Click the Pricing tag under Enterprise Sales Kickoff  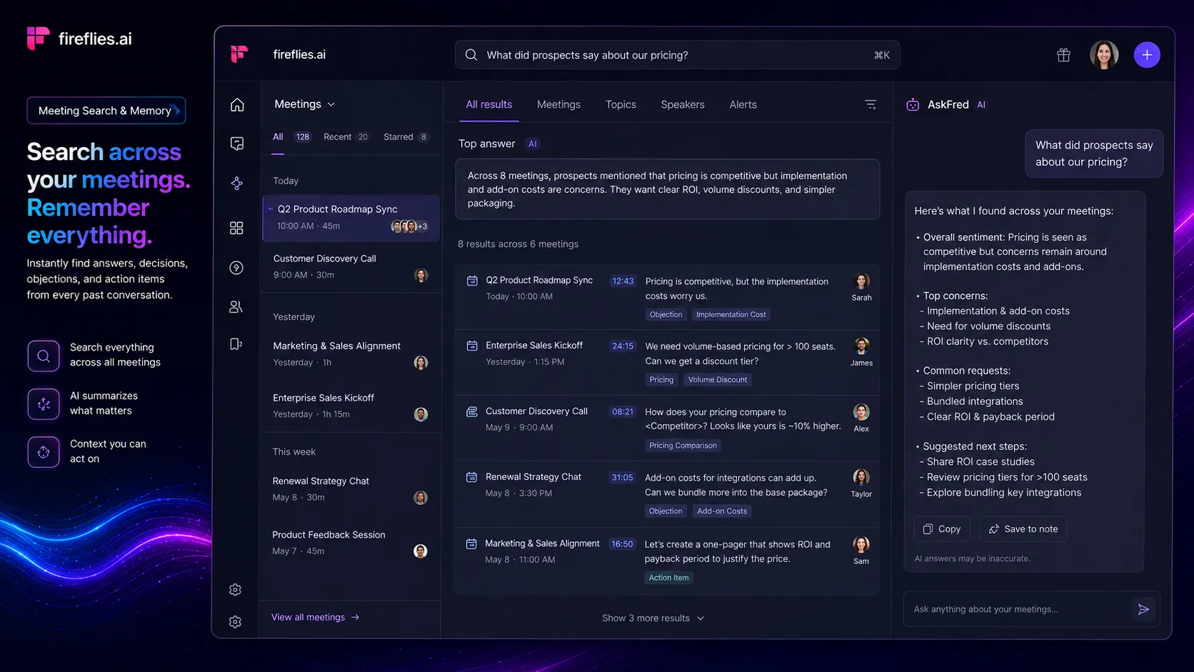[x=661, y=380]
